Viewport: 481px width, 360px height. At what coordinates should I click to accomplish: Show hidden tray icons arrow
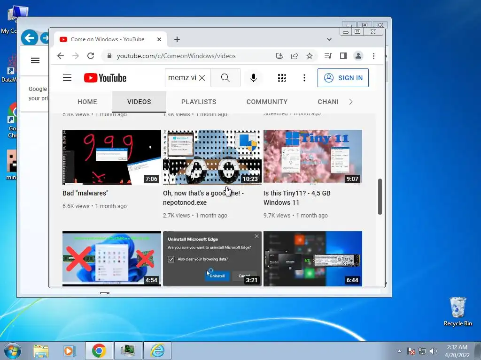(399, 351)
